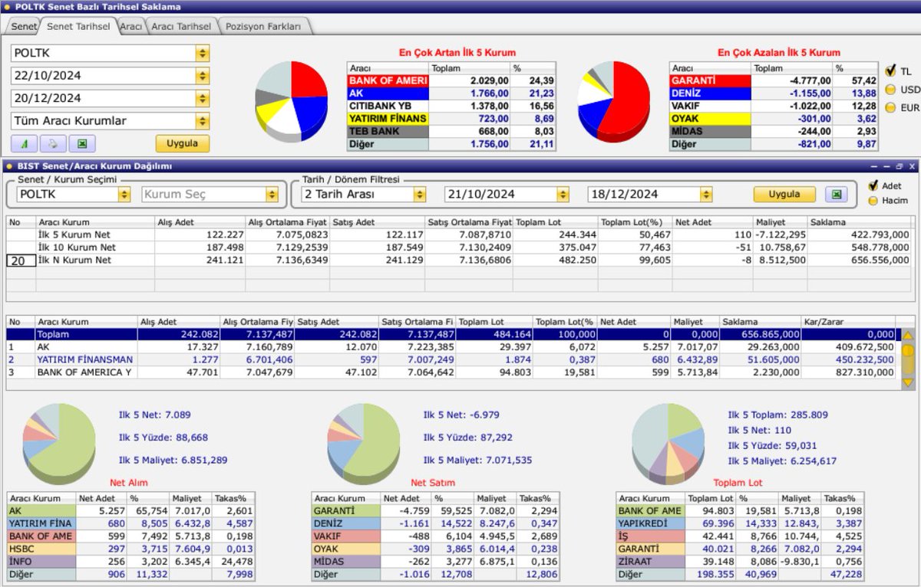The height and width of the screenshot is (587, 921).
Task: Click blue DENİZ swatch in Azalan table
Action: pos(709,93)
